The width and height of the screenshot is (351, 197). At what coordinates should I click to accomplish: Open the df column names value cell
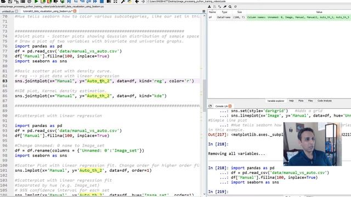click(x=298, y=17)
